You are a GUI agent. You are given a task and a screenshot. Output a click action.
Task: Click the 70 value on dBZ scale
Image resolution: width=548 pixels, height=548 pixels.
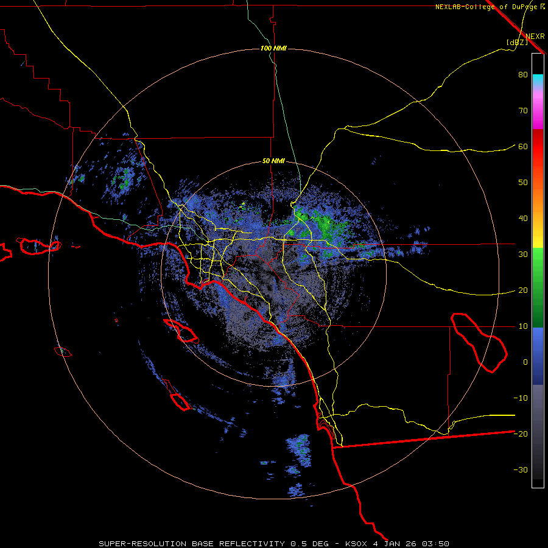point(523,111)
